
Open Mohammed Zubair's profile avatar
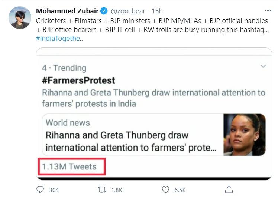[19, 17]
